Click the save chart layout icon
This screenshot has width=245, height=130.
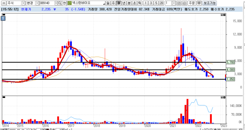pos(179,3)
